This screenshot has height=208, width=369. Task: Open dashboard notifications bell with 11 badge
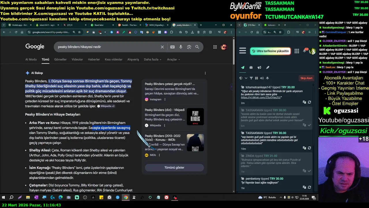305,51
